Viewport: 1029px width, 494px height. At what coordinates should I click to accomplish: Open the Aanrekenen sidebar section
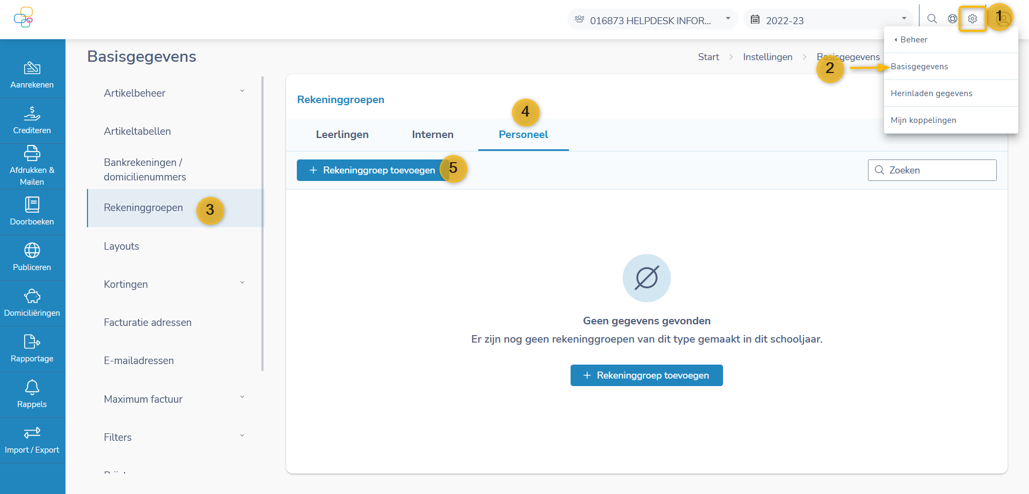tap(32, 75)
